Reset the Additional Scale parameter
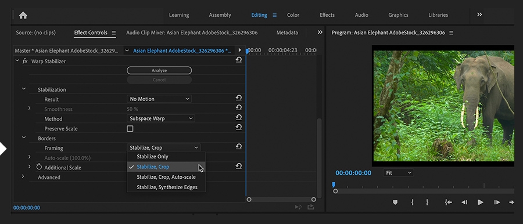Image resolution: width=523 pixels, height=224 pixels. [x=238, y=166]
